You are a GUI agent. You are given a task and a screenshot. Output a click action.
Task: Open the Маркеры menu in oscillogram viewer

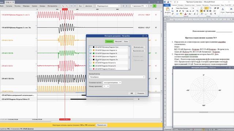point(26,6)
